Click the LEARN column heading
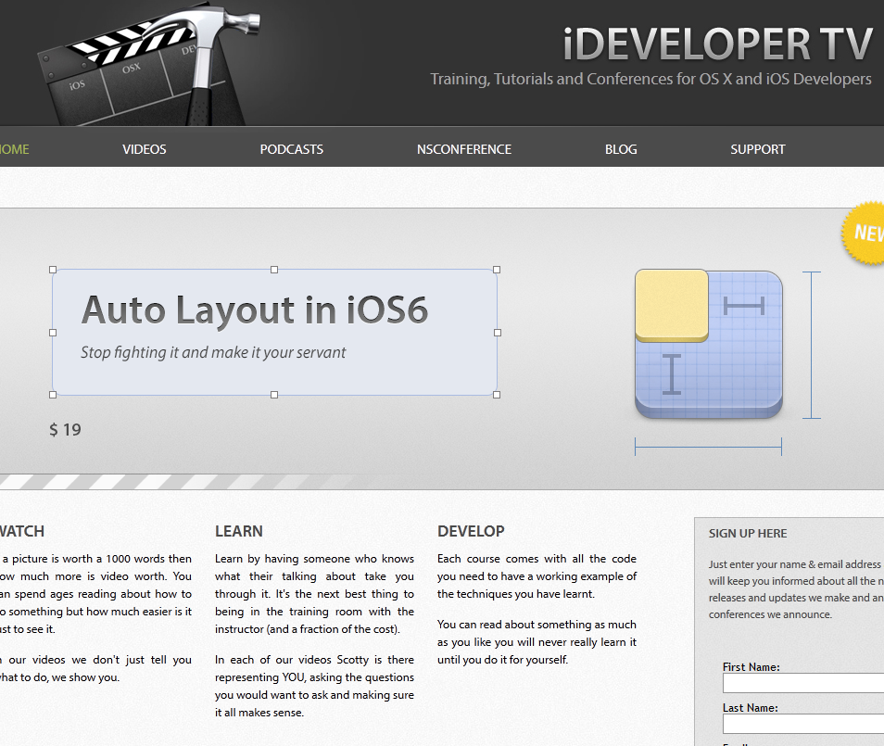 [x=238, y=531]
